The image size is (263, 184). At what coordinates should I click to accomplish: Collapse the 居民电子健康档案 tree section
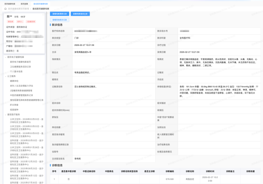point(6,57)
